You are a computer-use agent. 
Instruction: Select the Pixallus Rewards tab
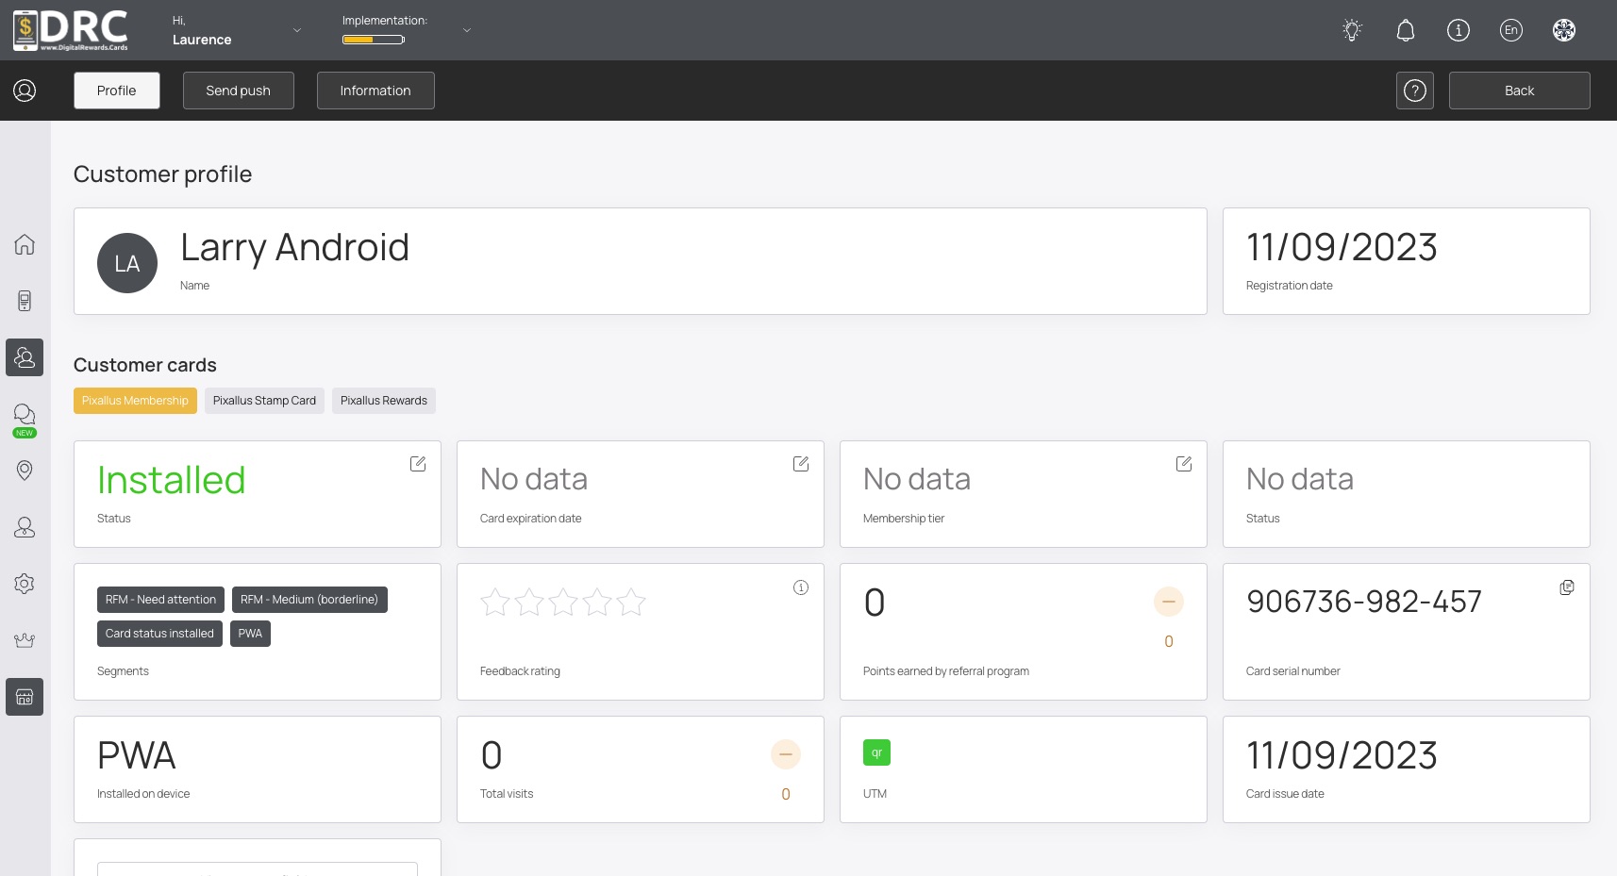(383, 401)
